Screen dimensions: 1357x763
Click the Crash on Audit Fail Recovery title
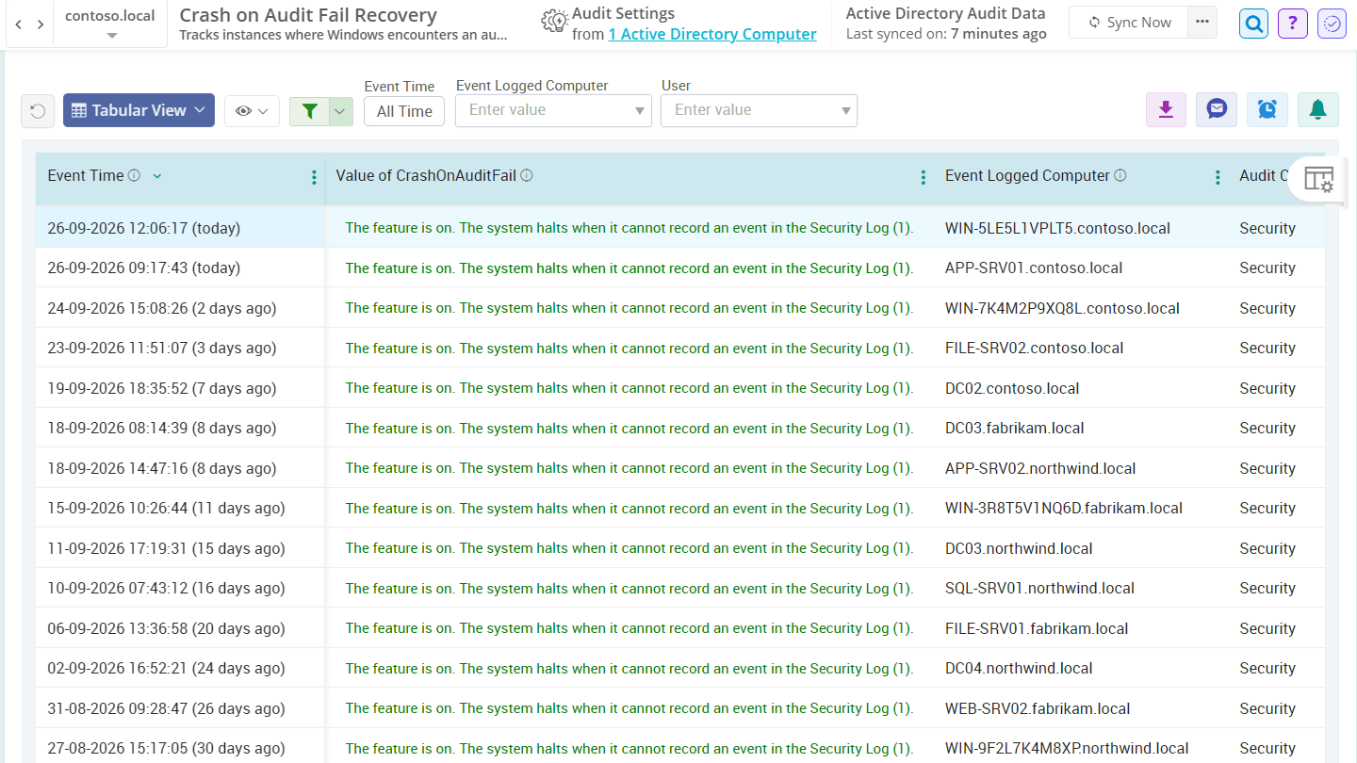tap(308, 15)
